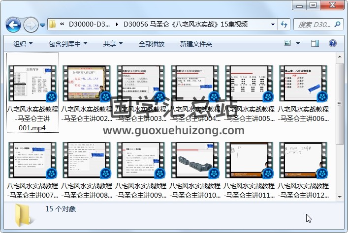Open the recent pages dropdown arrow
This screenshot has width=348, height=233.
click(42, 25)
